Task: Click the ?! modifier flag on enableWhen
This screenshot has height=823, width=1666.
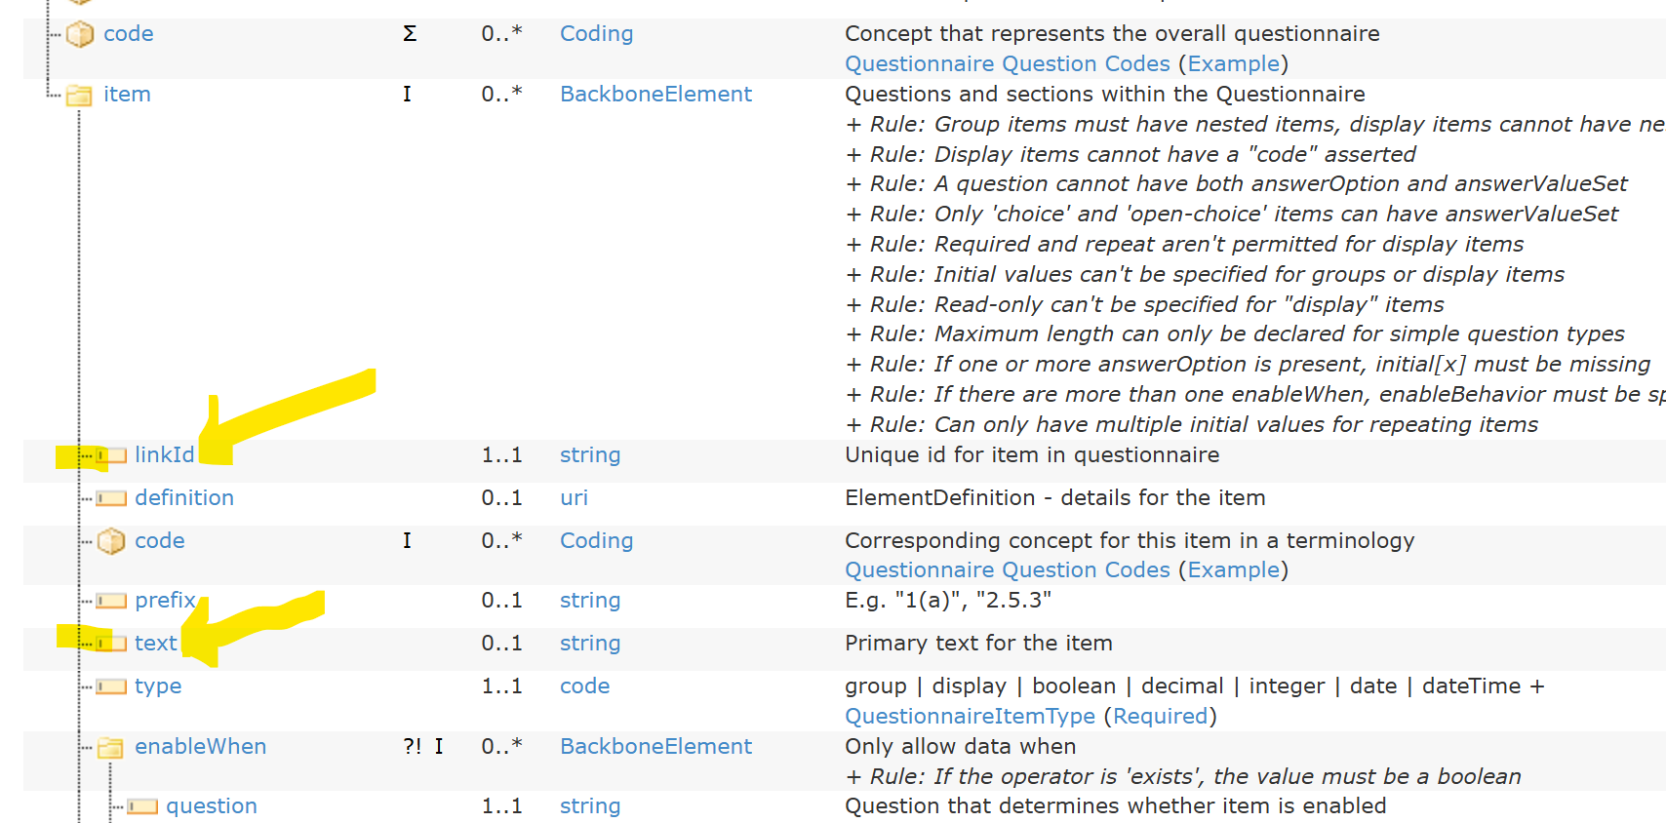Action: point(413,746)
